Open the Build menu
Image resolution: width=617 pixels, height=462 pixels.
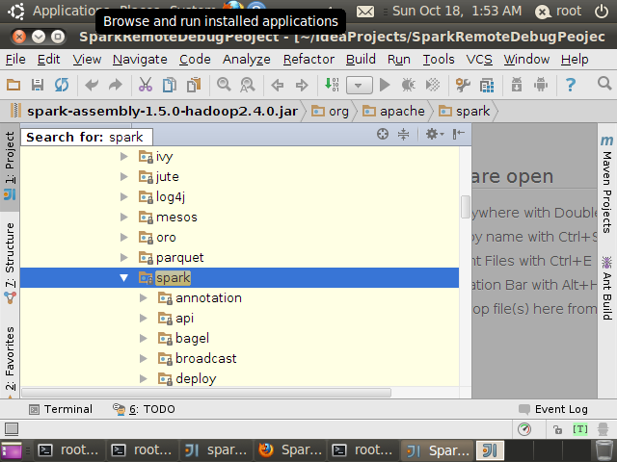(361, 60)
